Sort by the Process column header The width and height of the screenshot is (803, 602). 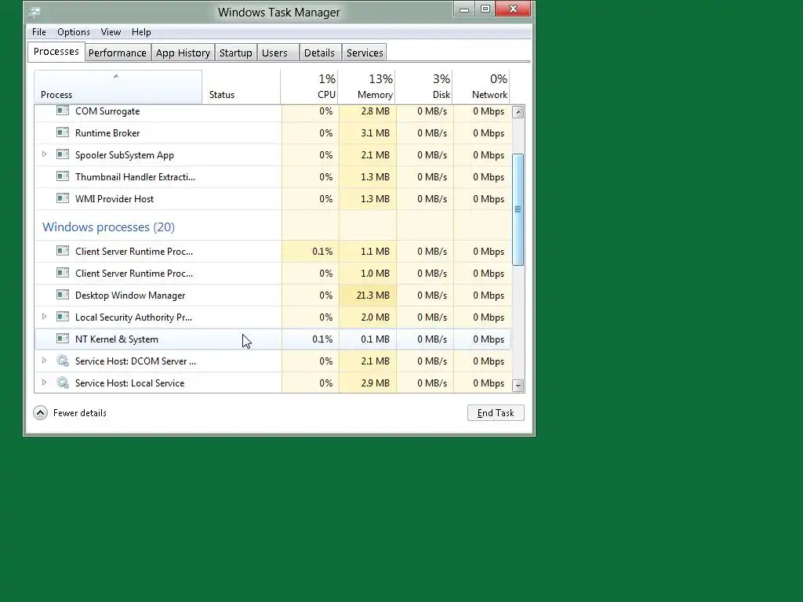point(118,87)
